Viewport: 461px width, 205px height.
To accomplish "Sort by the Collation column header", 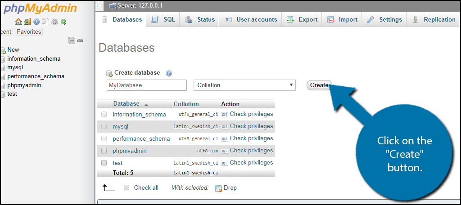I will [x=186, y=104].
